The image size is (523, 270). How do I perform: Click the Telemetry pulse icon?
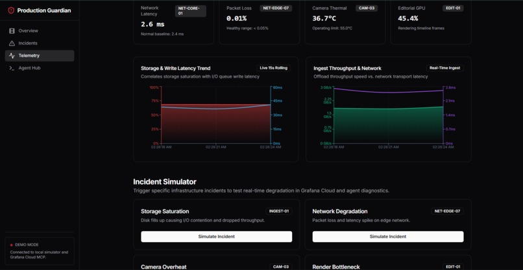[12, 56]
